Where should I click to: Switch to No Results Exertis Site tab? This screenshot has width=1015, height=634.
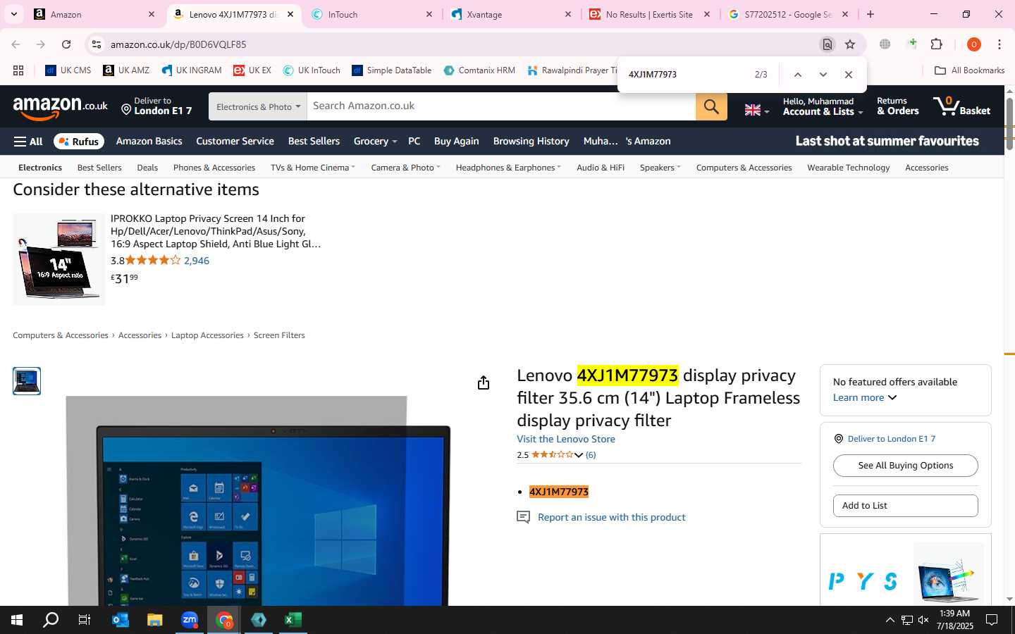[649, 14]
